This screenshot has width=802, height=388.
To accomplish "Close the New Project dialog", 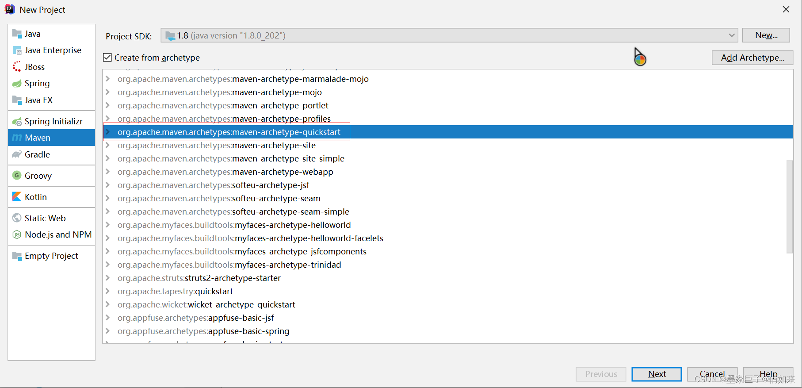I will click(786, 9).
